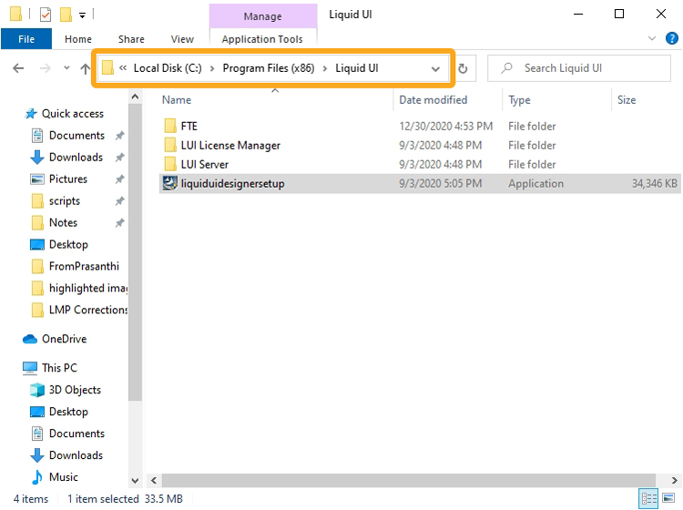Screen dimensions: 683x510
Task: Switch to Large icons view toggle
Action: 668,499
